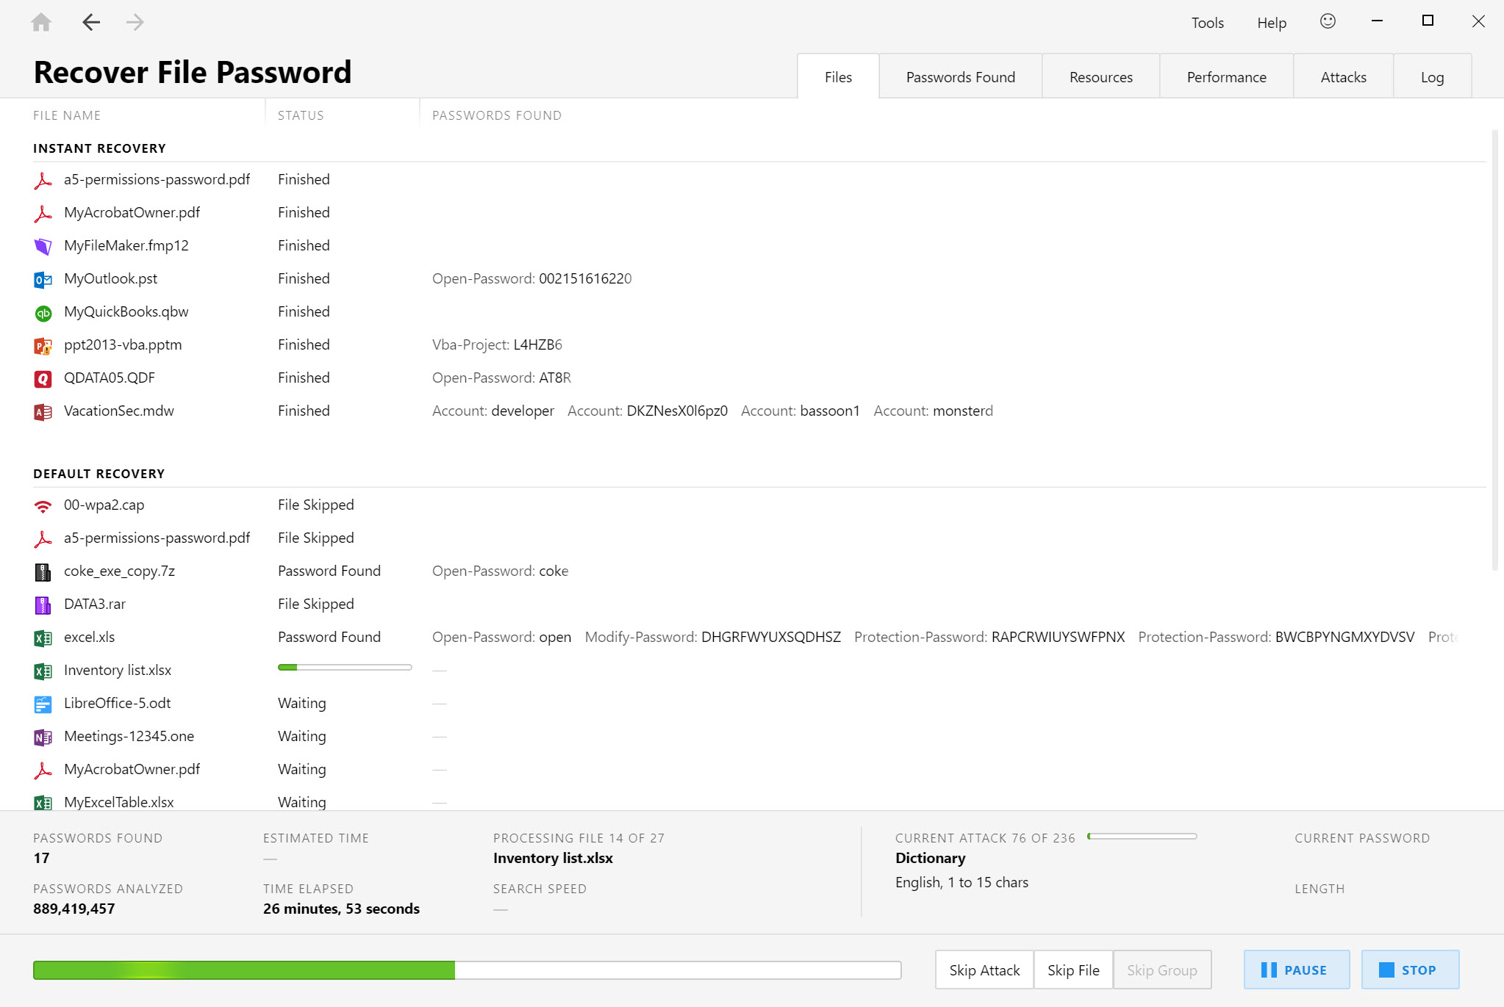Click Access icon beside VacationSec.mdw
The height and width of the screenshot is (1007, 1504).
(x=43, y=411)
